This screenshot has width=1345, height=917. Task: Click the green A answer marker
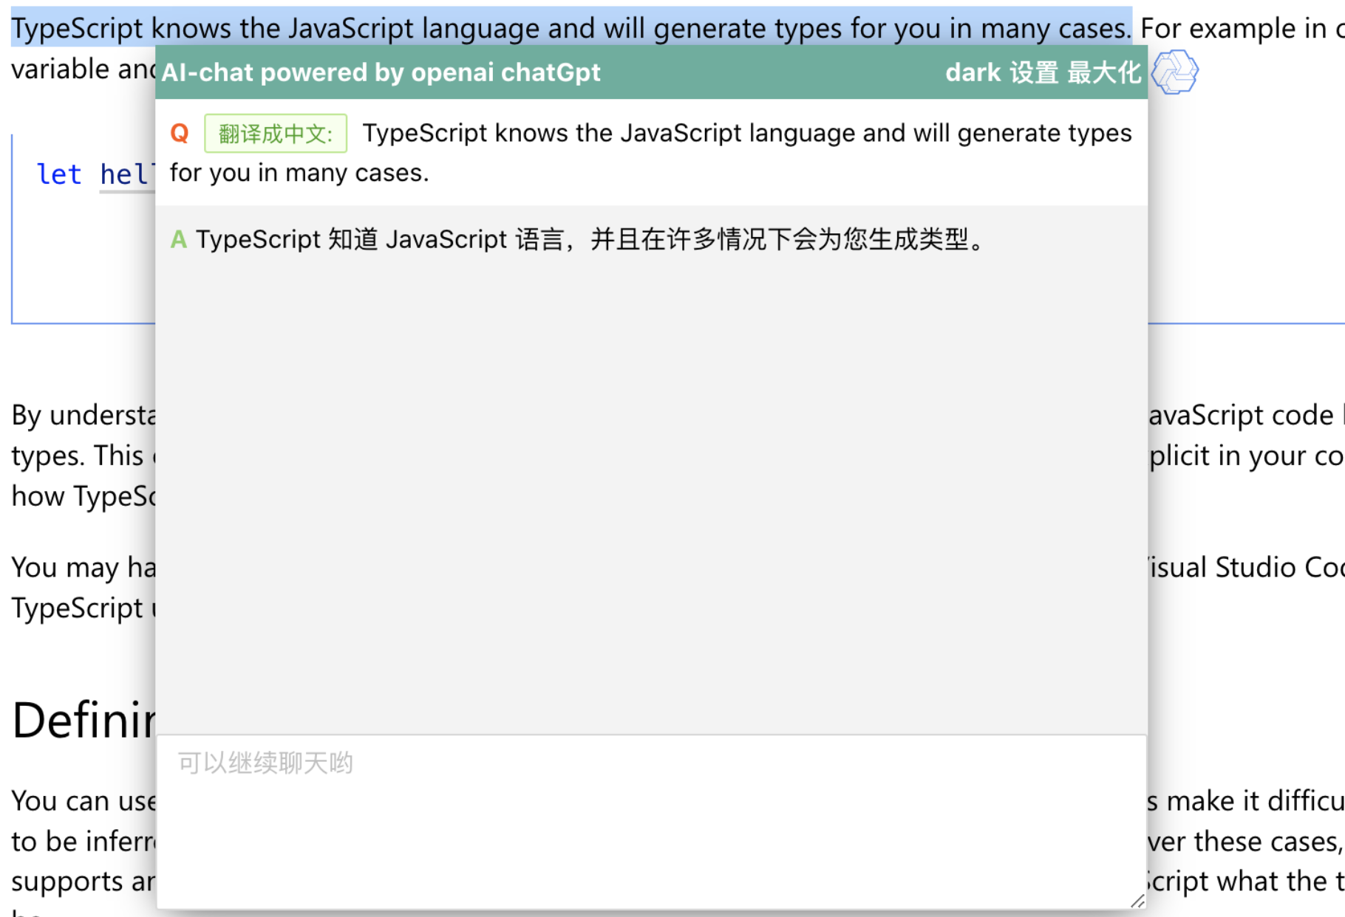[x=178, y=239]
